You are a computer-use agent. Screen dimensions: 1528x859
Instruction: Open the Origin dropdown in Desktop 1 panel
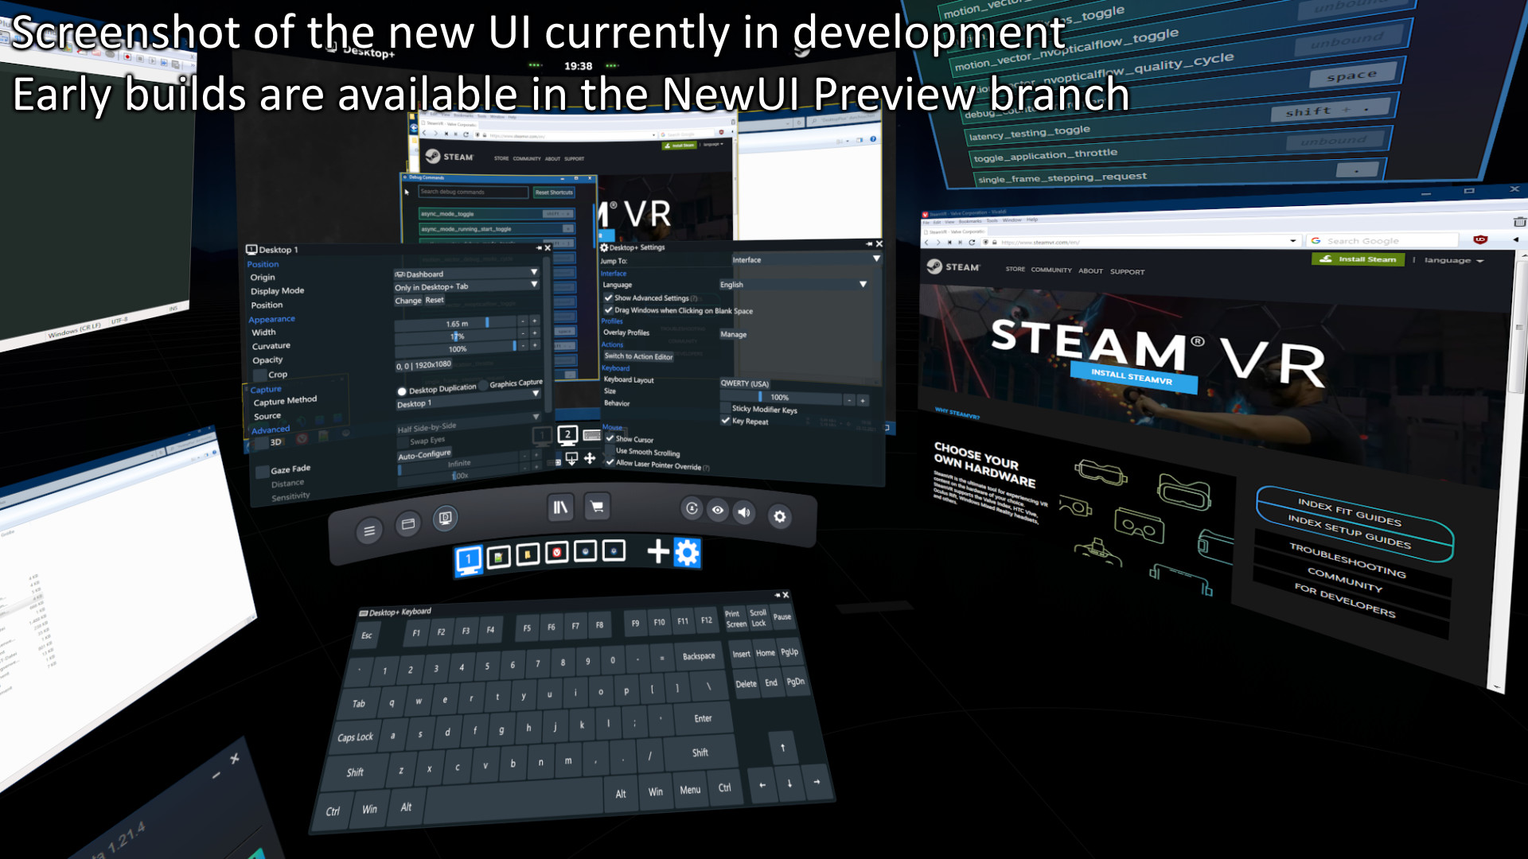pos(465,273)
